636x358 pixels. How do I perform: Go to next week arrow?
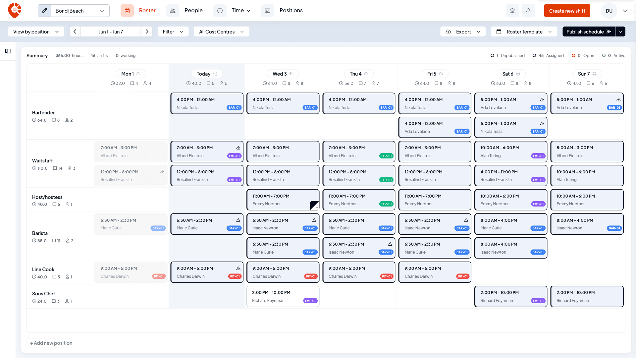(x=147, y=31)
